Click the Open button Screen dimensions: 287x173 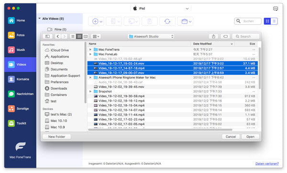(250, 137)
